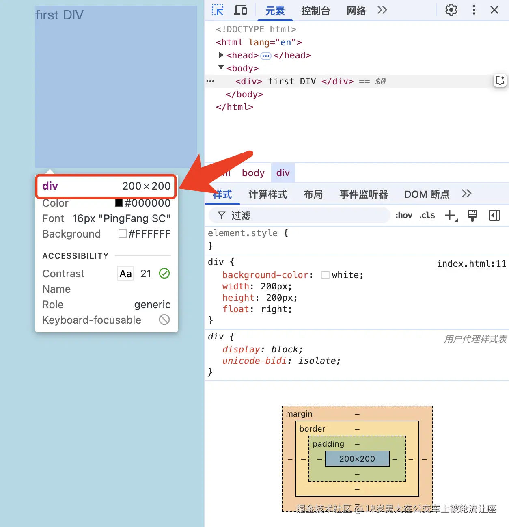Open the 布局 tab

click(x=313, y=194)
